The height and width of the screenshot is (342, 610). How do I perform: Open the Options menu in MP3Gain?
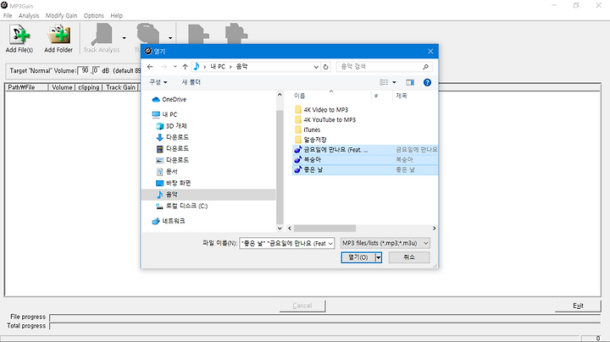pyautogui.click(x=94, y=15)
